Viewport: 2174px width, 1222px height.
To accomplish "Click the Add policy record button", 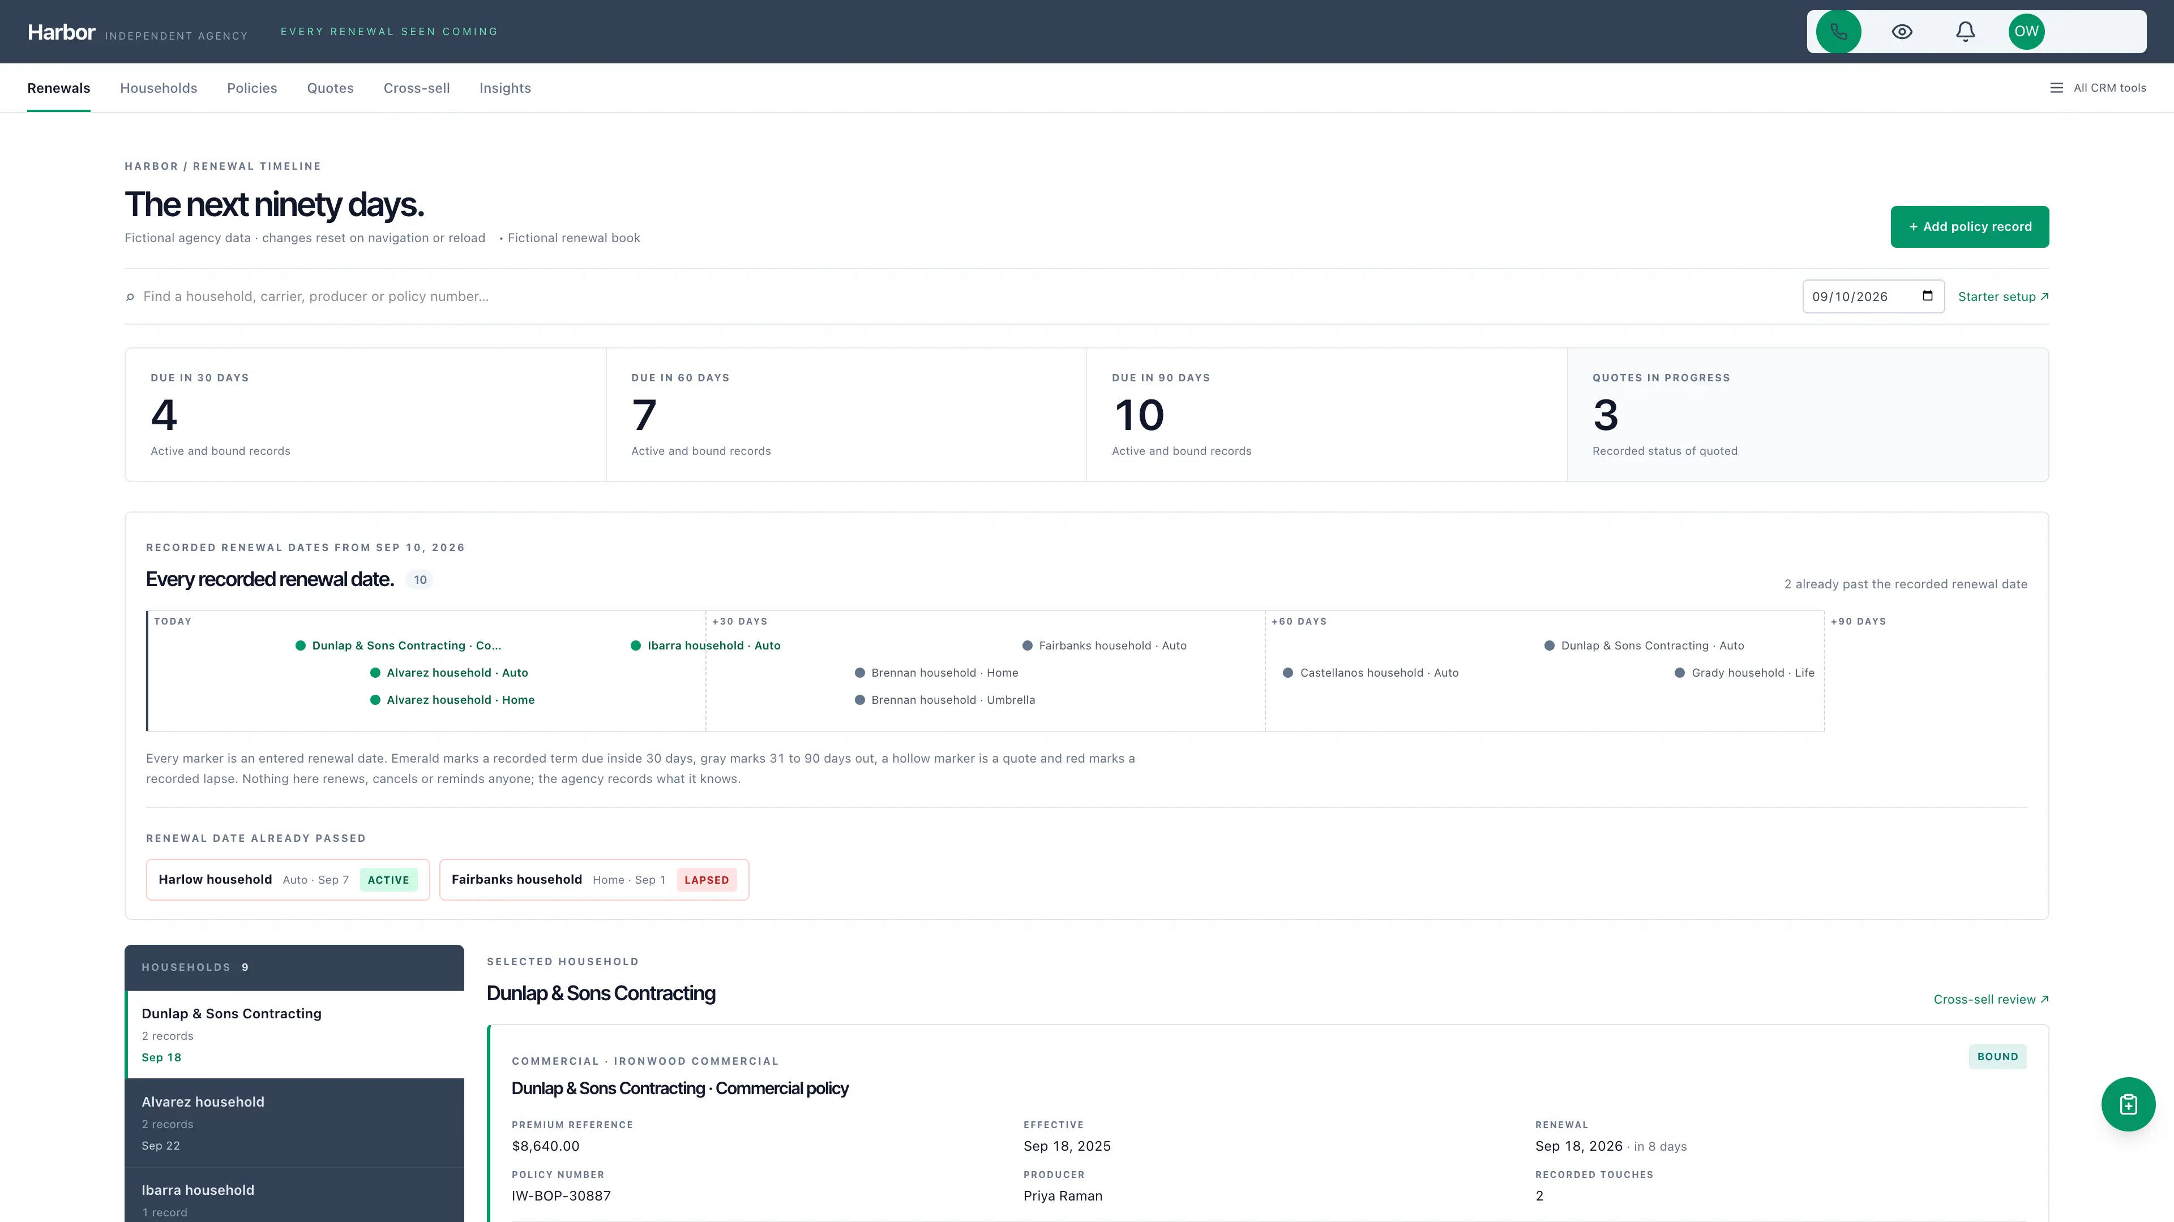I will [x=1969, y=227].
